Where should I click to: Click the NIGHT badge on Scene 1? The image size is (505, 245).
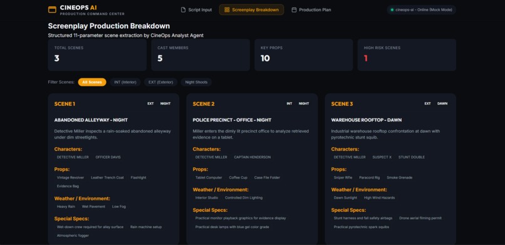point(165,103)
